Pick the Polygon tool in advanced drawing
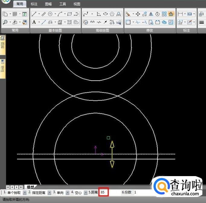Image resolution: width=206 pixels, height=203 pixels. coord(112,14)
